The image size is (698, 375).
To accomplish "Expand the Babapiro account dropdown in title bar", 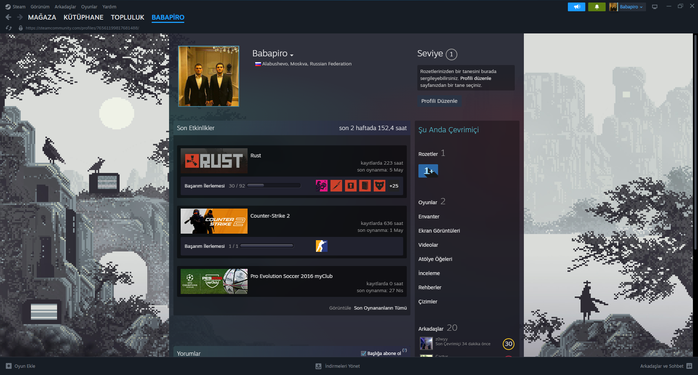I will point(631,7).
